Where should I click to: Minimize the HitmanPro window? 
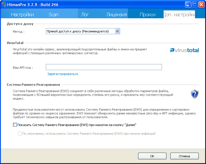[188, 5]
